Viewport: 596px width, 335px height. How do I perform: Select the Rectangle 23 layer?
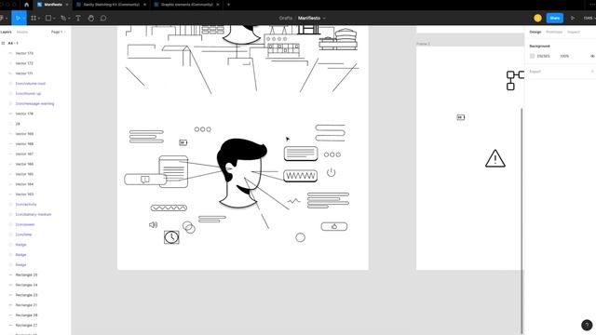tap(26, 295)
